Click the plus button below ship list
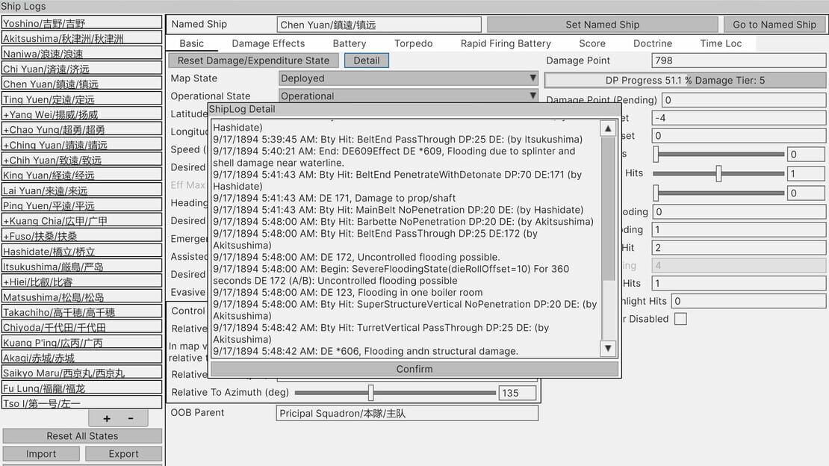 [107, 418]
